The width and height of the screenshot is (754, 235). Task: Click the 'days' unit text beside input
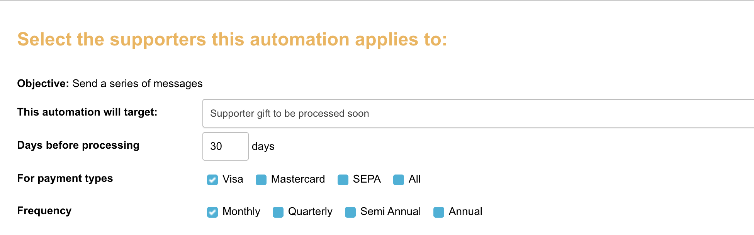(263, 146)
